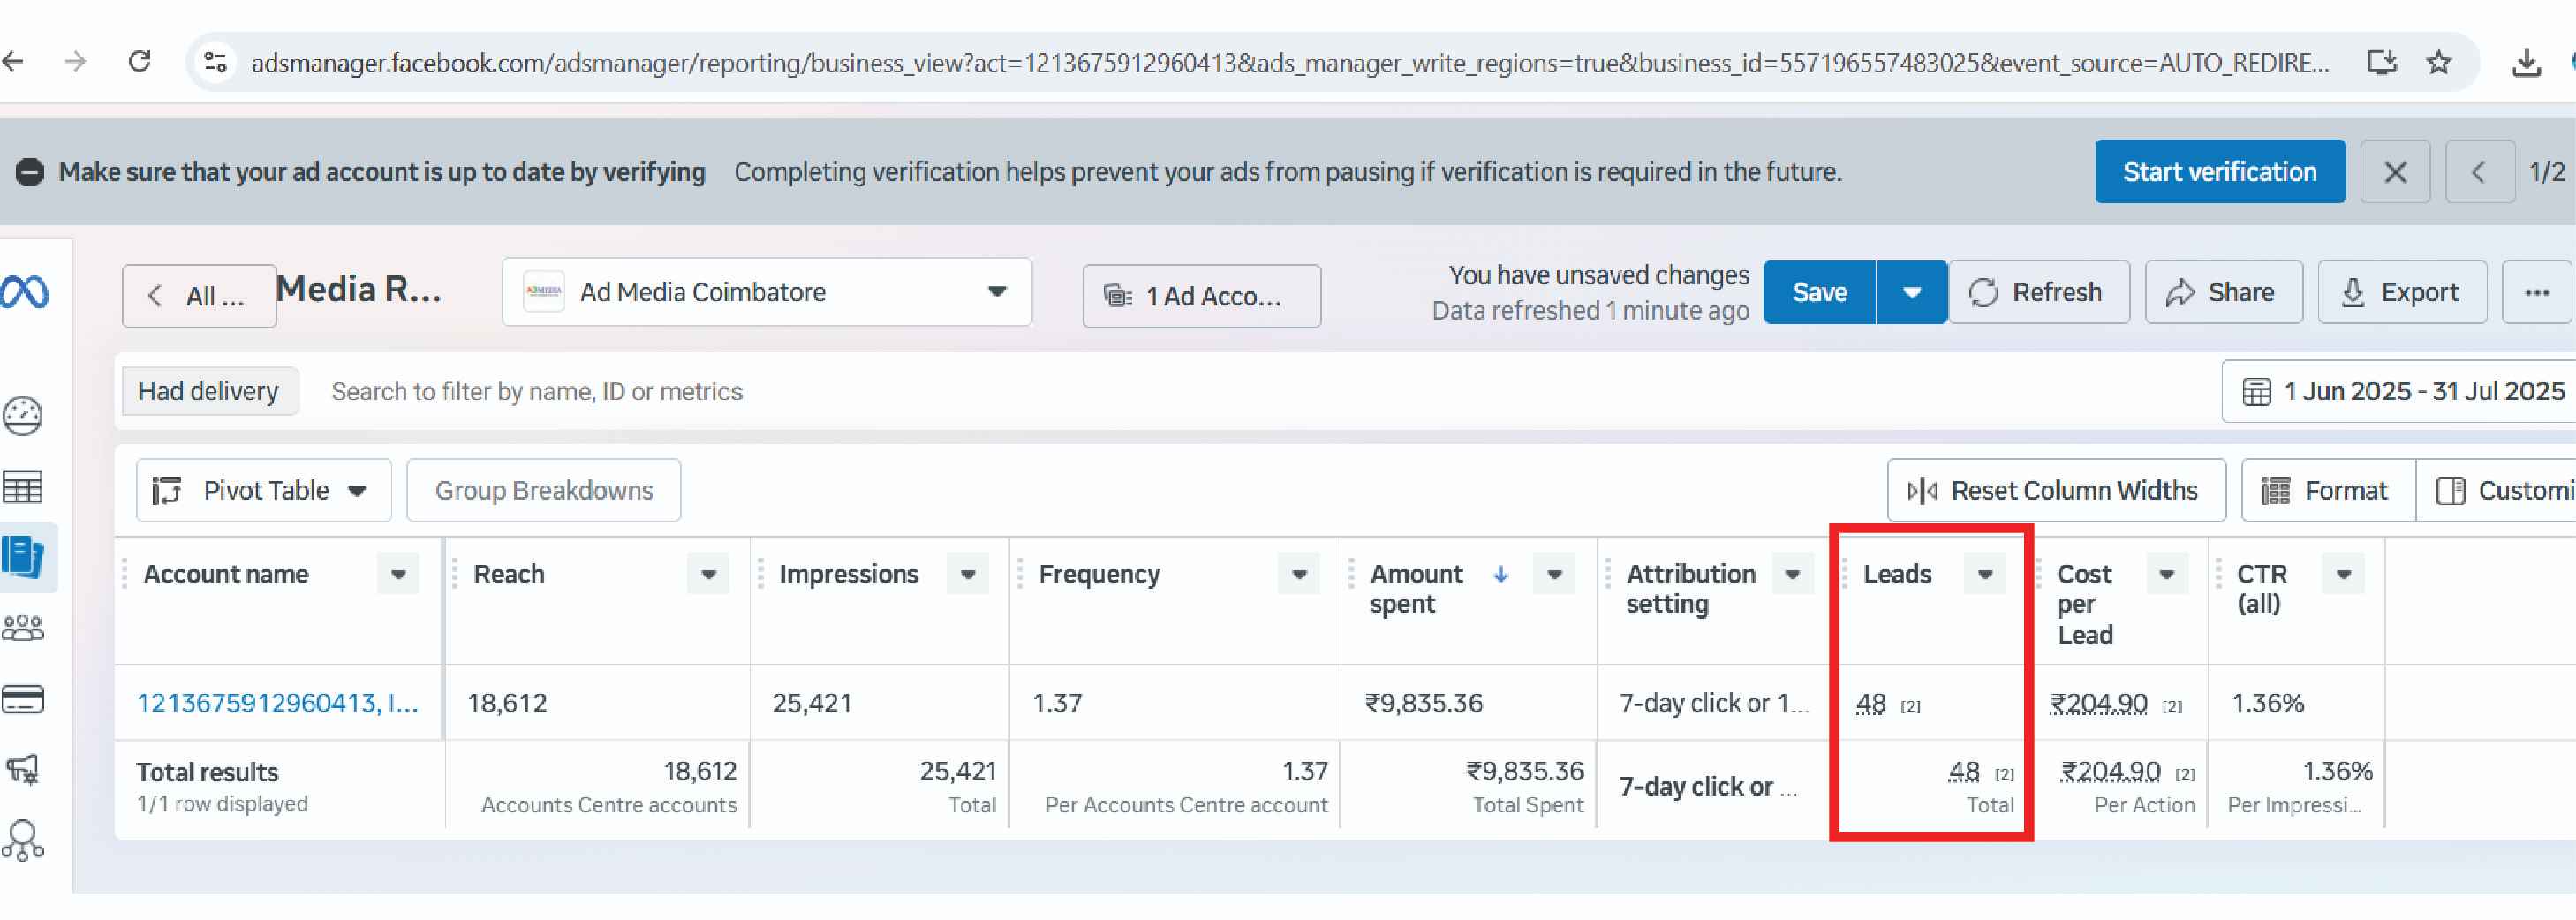The image size is (2576, 920).
Task: Open the Reach column dropdown arrow
Action: pos(708,574)
